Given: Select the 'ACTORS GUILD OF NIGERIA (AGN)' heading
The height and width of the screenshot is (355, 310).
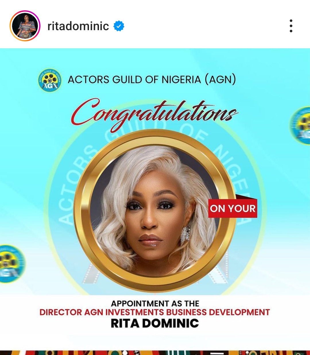Looking at the screenshot, I should point(152,80).
